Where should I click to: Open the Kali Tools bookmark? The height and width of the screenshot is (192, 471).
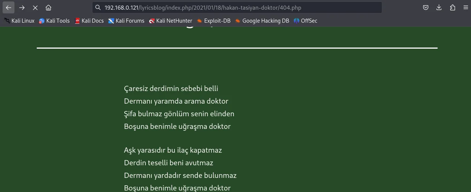pos(54,21)
